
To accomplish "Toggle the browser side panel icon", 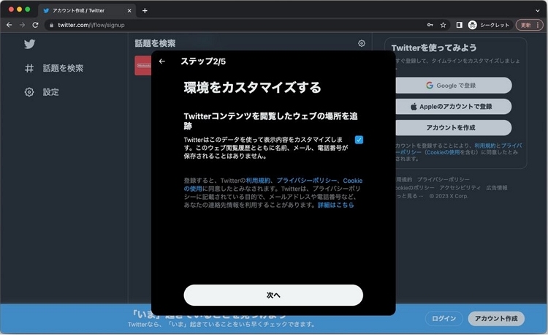I will [460, 25].
